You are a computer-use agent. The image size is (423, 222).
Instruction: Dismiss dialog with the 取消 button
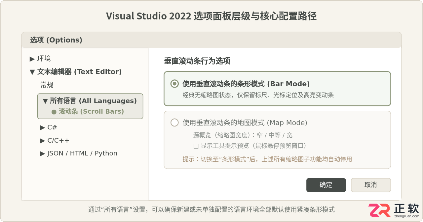371,185
